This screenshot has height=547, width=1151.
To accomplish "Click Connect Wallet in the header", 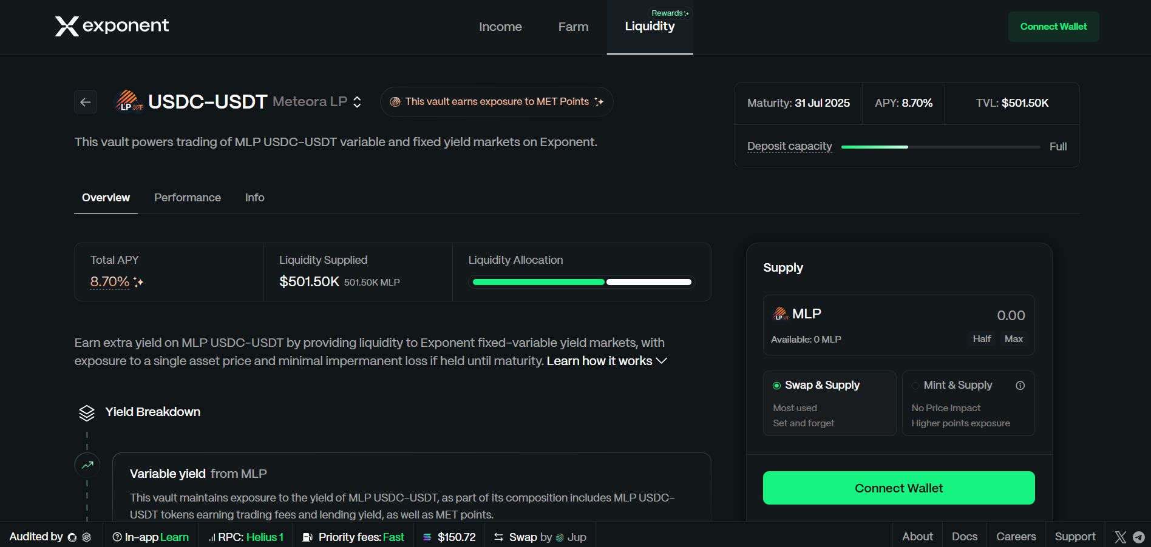I will point(1054,27).
